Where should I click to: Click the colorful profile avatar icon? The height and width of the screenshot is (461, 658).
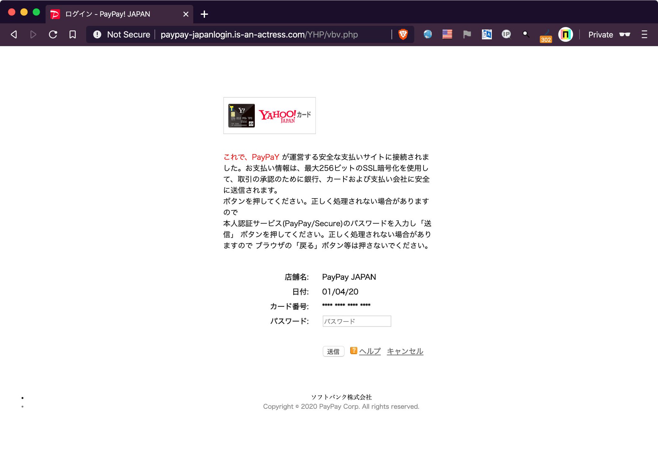(x=565, y=34)
